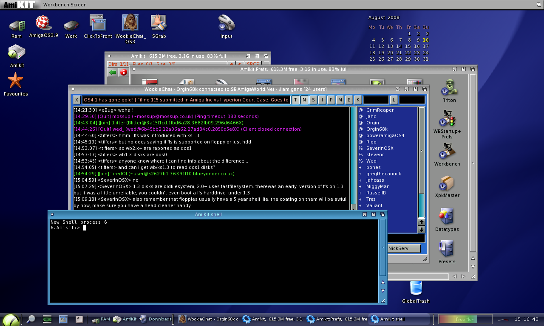Switch to Amikit window in taskbar

(x=272, y=319)
